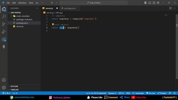Open the Extensions view icon
The width and height of the screenshot is (178, 100).
pyautogui.click(x=4, y=39)
